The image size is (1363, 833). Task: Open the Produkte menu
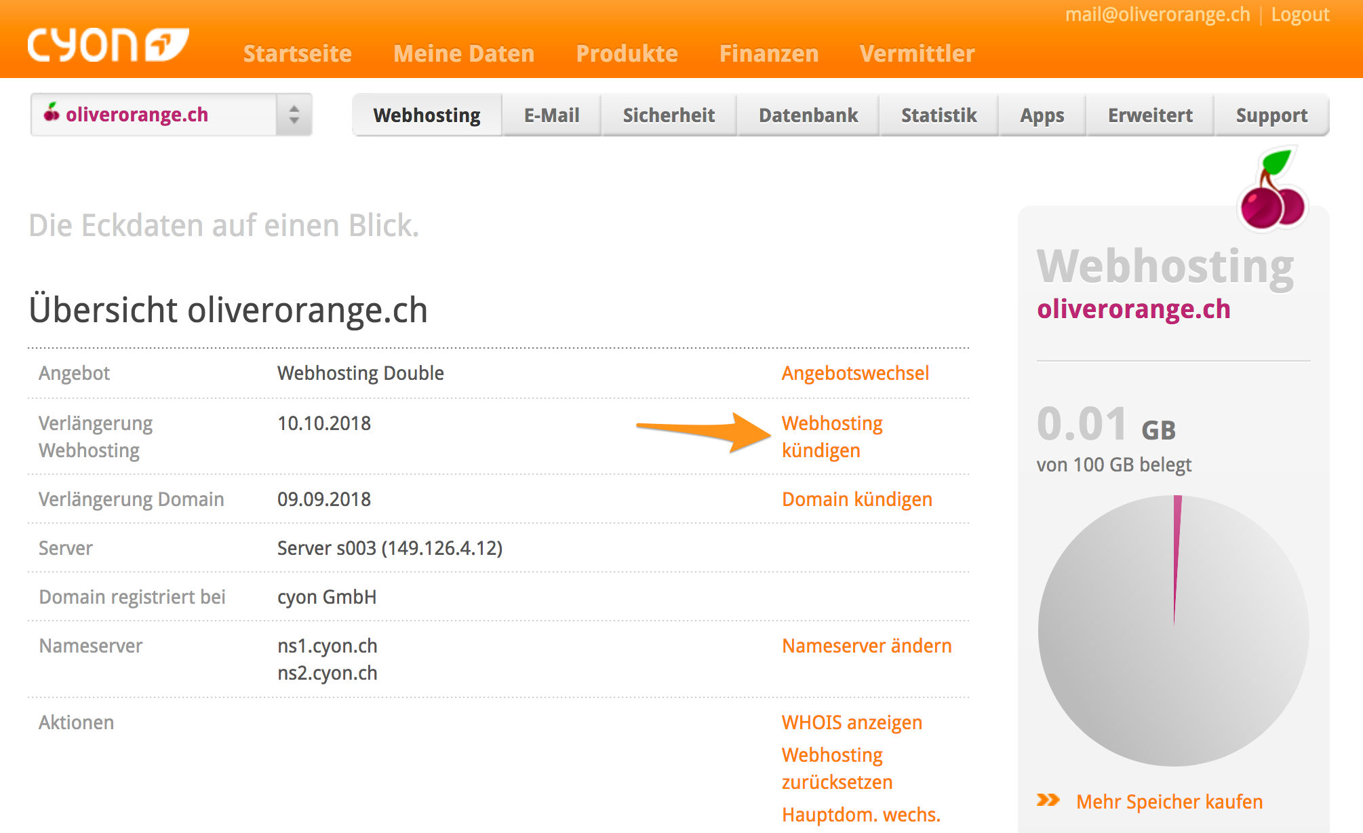click(x=627, y=54)
